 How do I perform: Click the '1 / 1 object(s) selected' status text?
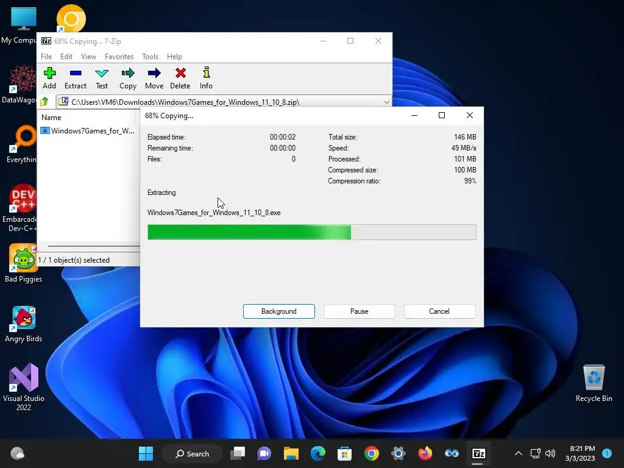[x=74, y=260]
